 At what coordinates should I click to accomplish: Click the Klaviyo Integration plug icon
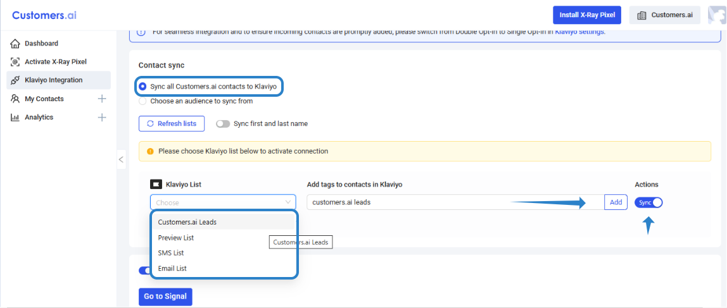tap(15, 80)
